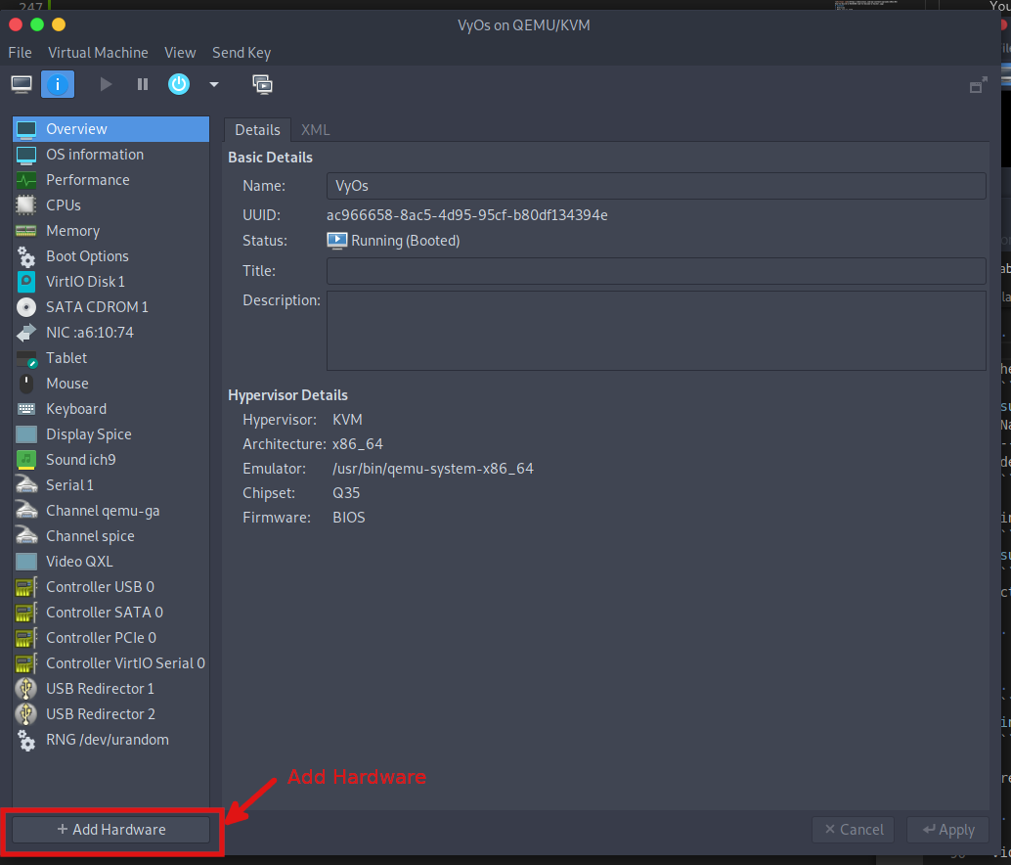
Task: Select Overview in hardware list
Action: tap(110, 129)
